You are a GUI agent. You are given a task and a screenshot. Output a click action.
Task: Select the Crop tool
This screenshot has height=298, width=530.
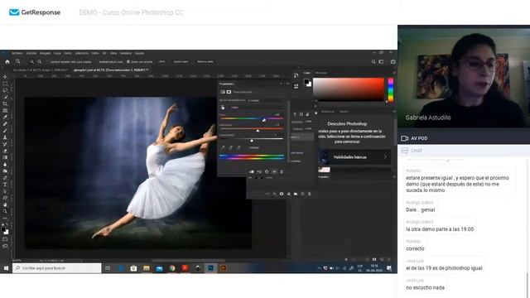[x=5, y=103]
